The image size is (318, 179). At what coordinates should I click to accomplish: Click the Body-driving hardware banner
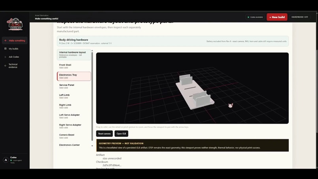[173, 41]
